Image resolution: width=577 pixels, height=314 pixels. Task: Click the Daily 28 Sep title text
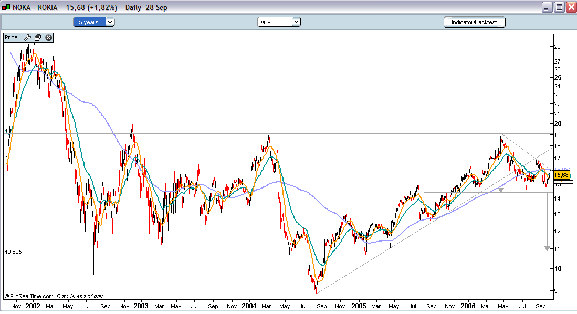coord(146,7)
